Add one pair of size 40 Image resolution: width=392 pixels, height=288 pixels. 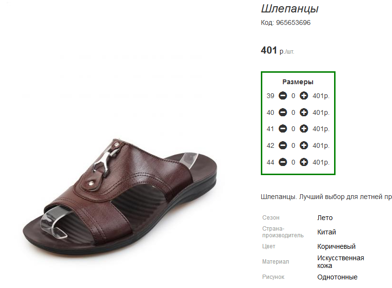click(304, 112)
